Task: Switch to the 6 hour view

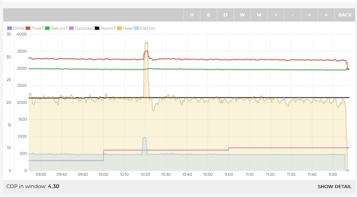Action: click(209, 15)
